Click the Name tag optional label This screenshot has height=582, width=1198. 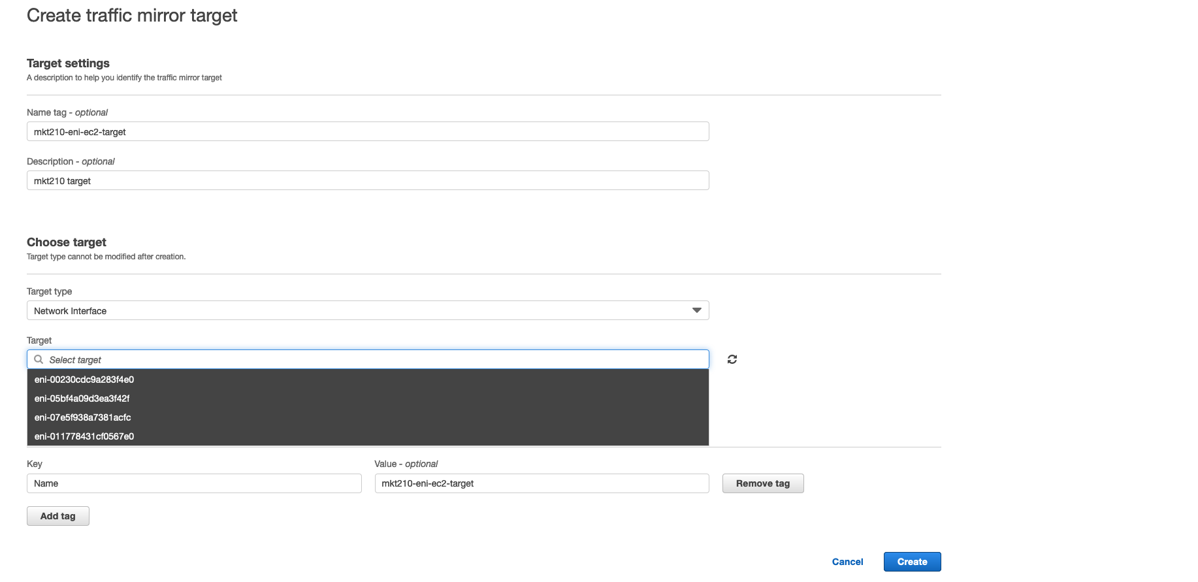67,112
